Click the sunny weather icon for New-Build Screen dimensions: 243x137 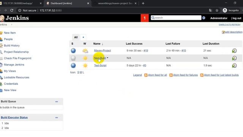pos(85,58)
